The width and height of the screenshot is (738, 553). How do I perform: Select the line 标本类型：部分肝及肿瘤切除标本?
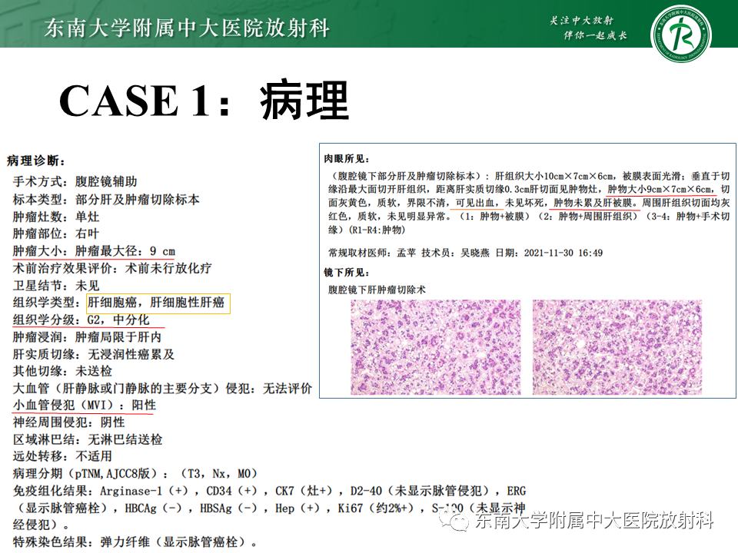(x=106, y=200)
